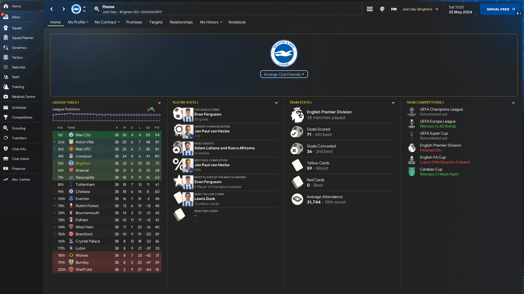The height and width of the screenshot is (294, 524).
Task: Click the league positions graph
Action: 106,117
